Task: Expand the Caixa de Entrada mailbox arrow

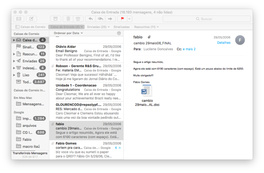Action: coord(14,40)
